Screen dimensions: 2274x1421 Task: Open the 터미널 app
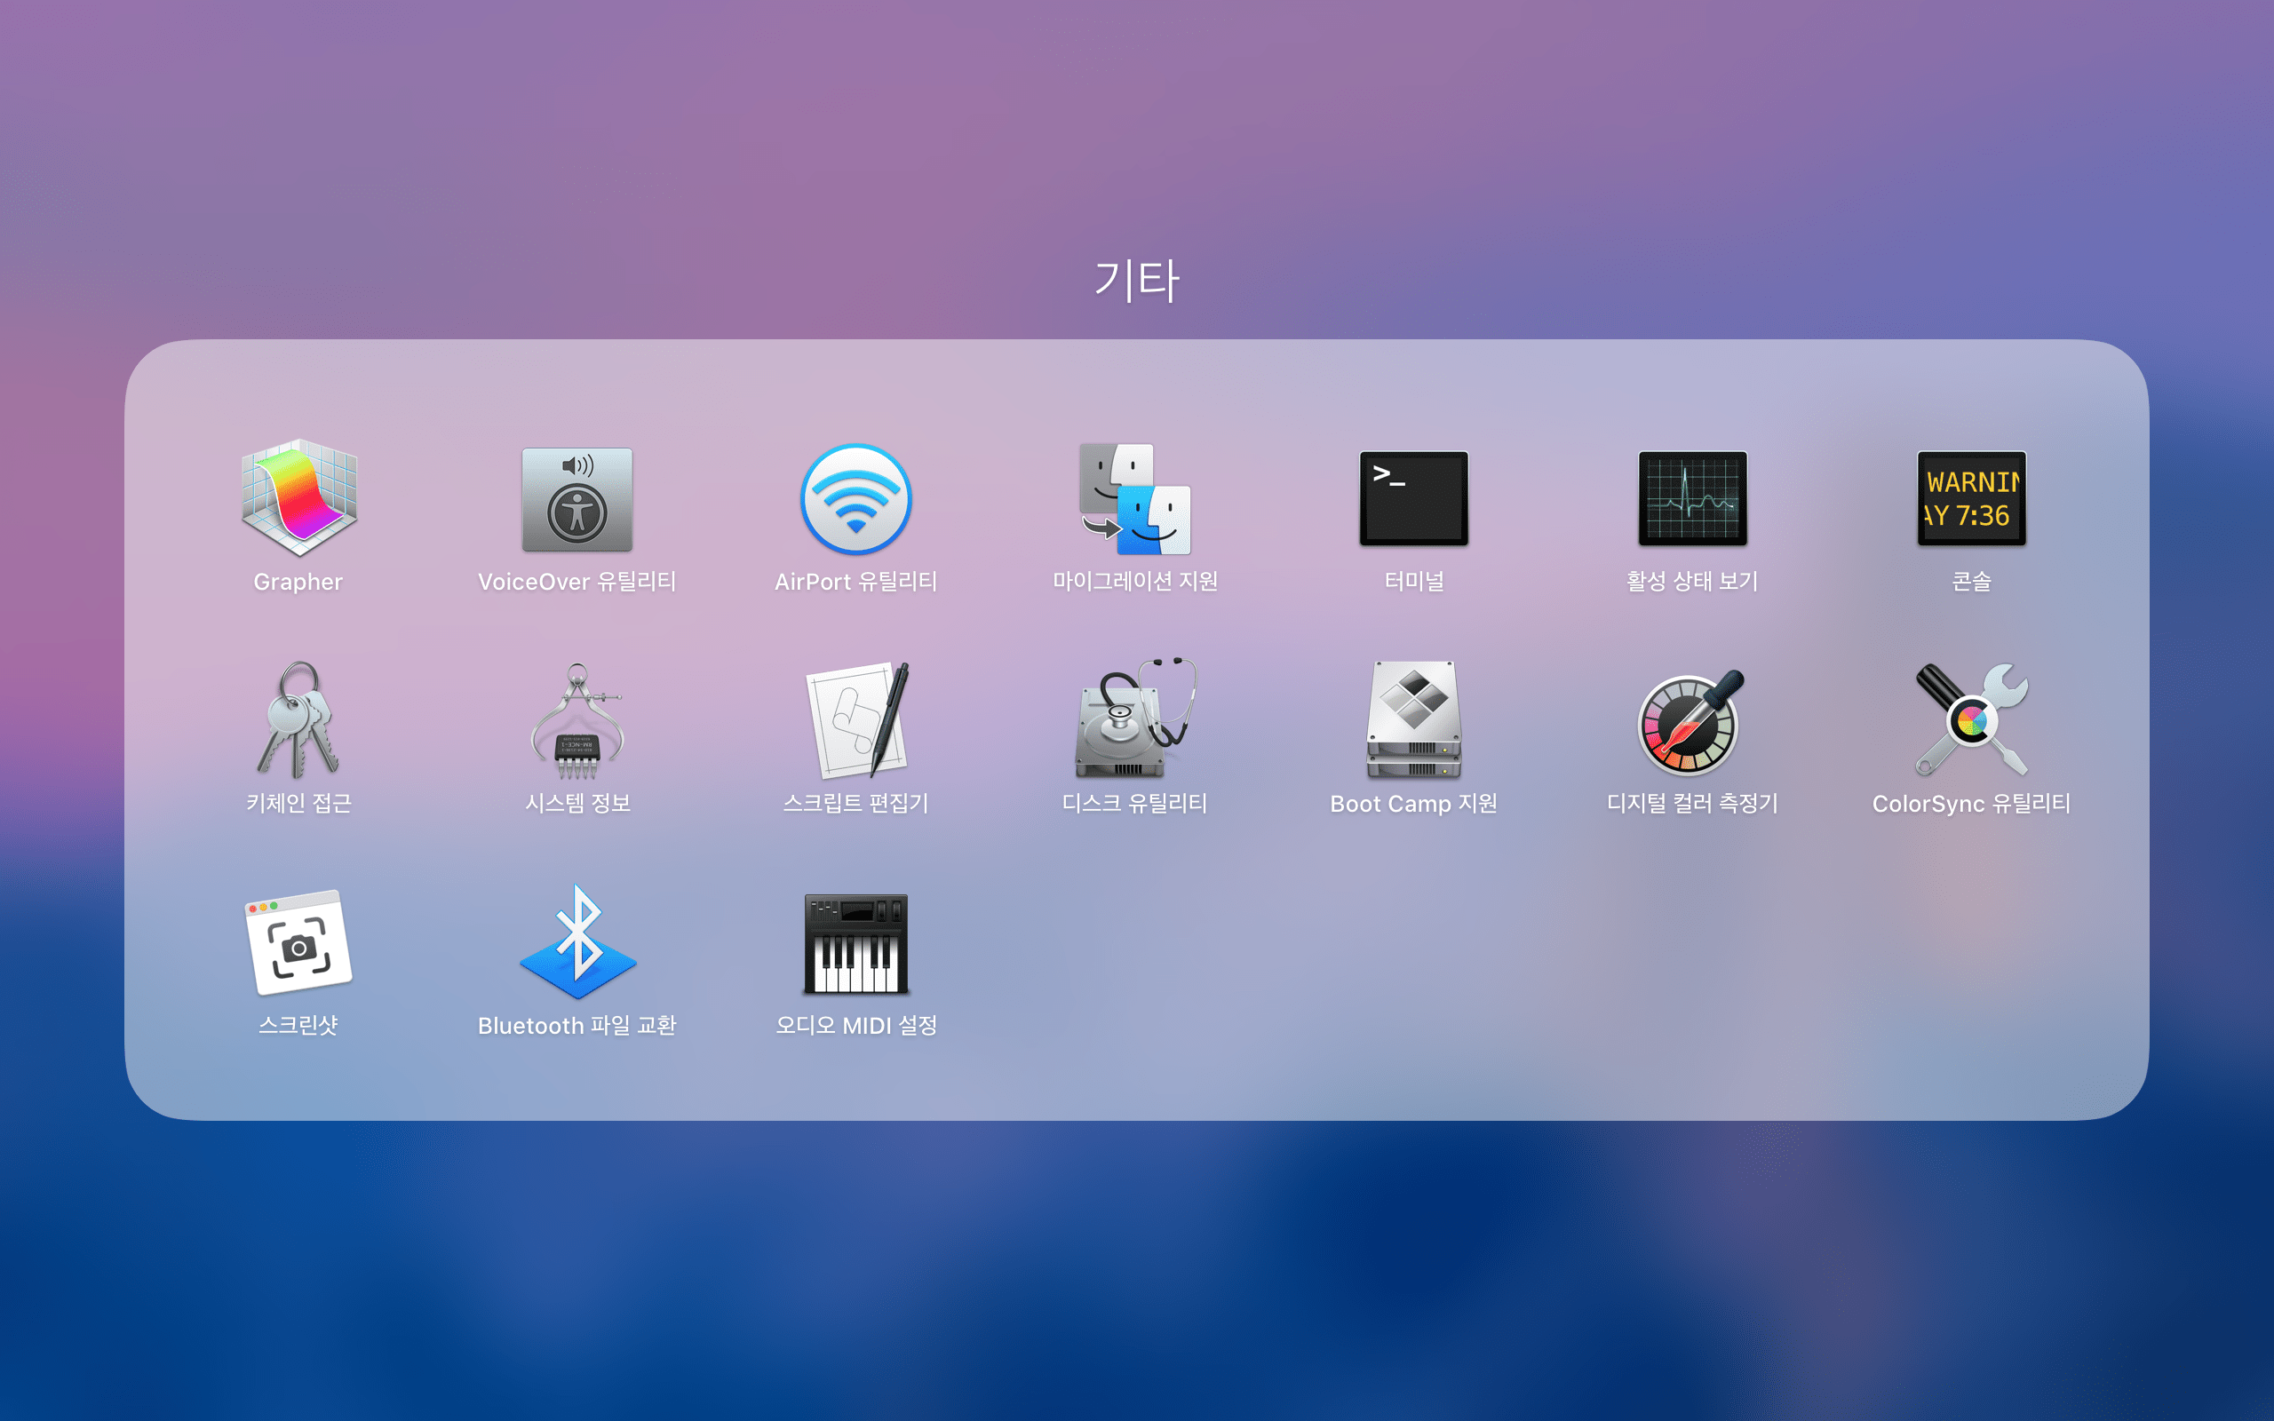tap(1413, 499)
